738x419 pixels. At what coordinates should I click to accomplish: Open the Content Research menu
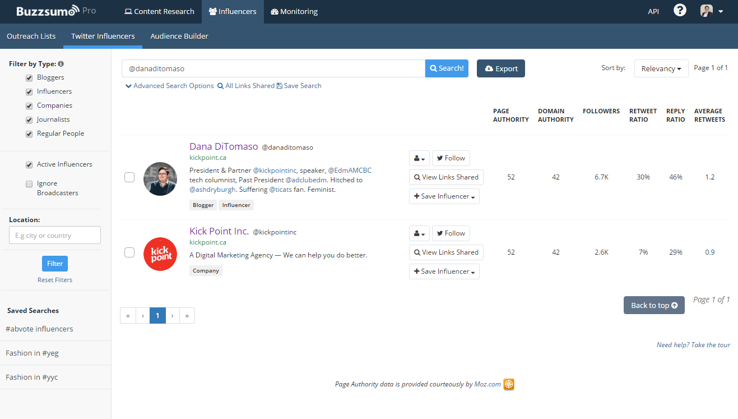pos(159,11)
